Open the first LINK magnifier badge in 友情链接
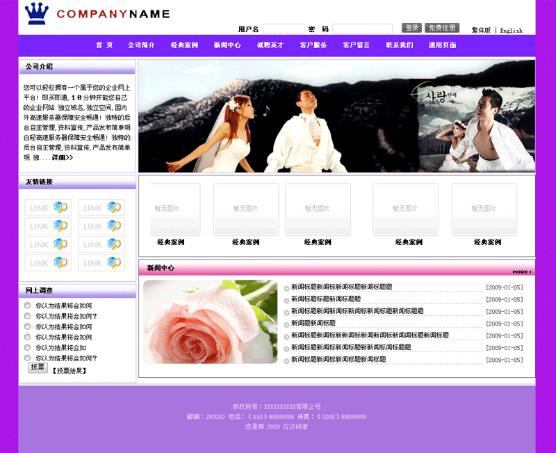 coord(47,207)
